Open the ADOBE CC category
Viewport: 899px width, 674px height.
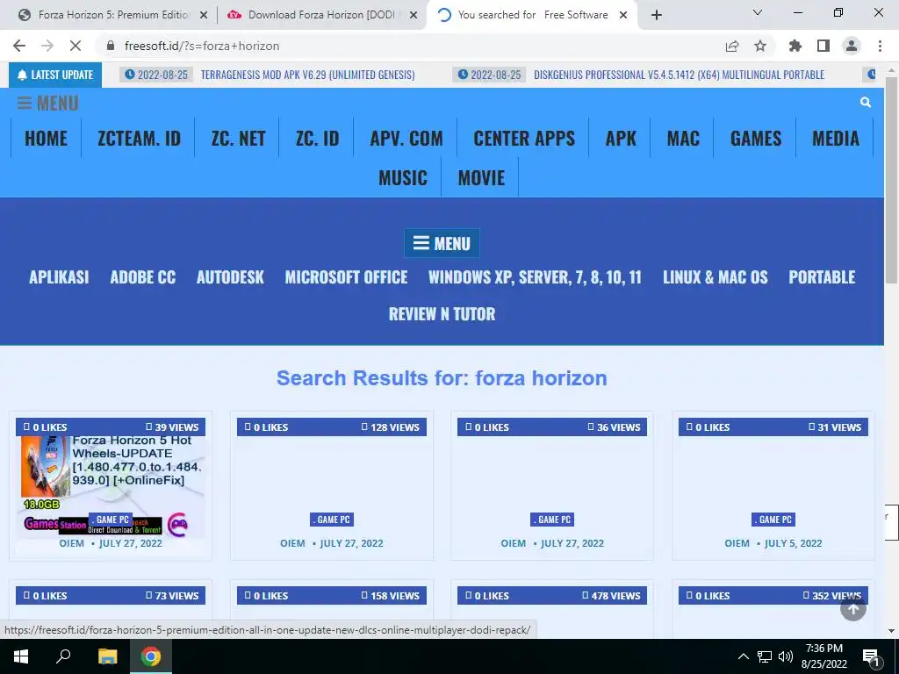(x=143, y=277)
